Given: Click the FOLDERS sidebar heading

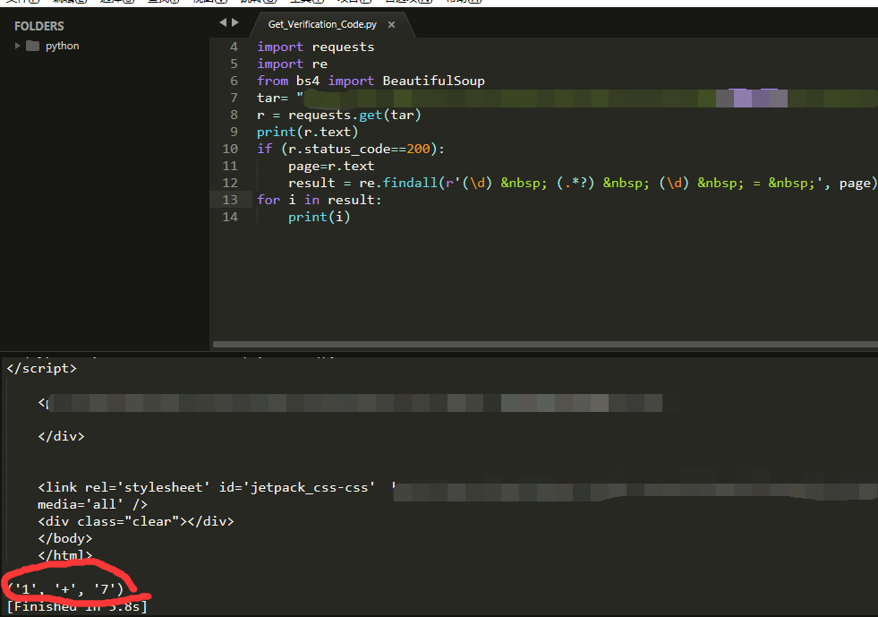Looking at the screenshot, I should [39, 26].
